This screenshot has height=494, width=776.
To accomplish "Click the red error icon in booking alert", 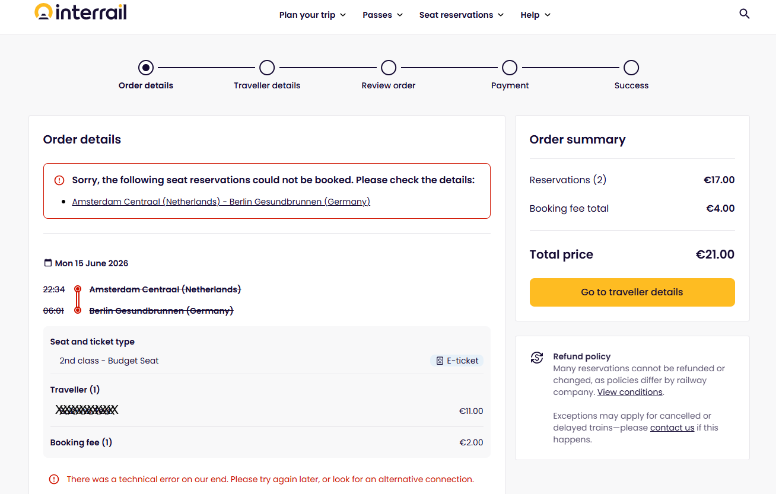I will [59, 180].
